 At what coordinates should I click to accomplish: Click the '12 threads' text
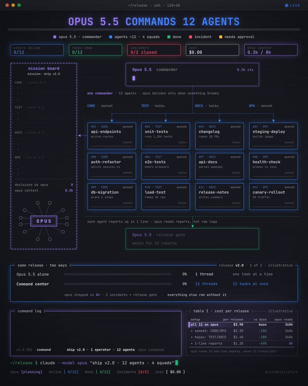click(206, 284)
